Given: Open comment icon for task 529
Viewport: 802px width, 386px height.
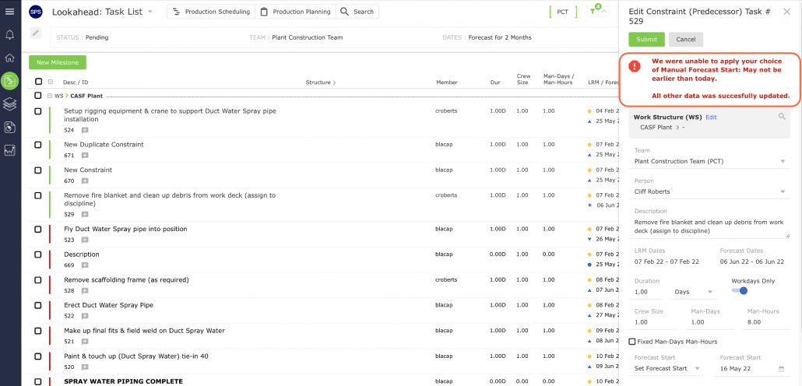Looking at the screenshot, I should pyautogui.click(x=86, y=215).
